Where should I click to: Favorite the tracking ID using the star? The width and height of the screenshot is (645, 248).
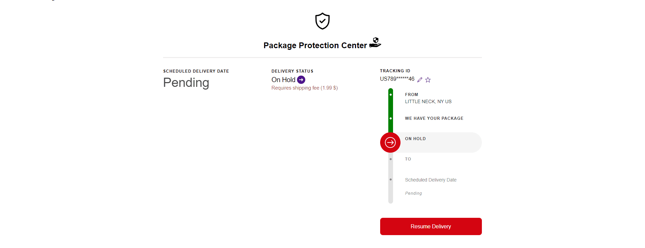[428, 80]
